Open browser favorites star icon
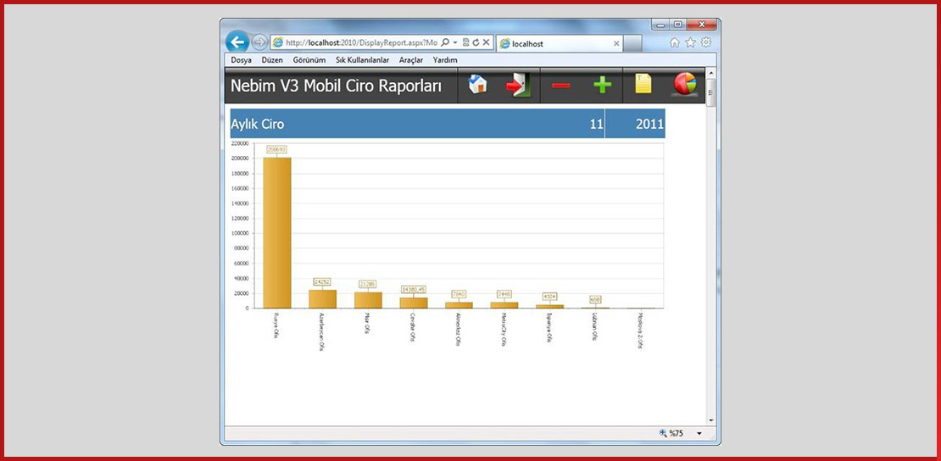 690,42
